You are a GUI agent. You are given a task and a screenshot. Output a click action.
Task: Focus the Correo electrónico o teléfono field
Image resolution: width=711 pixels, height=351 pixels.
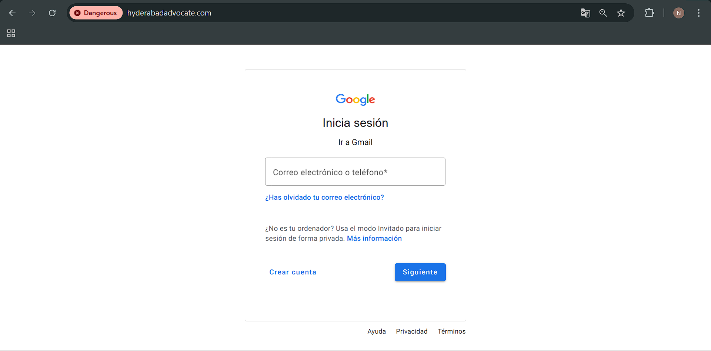[355, 172]
